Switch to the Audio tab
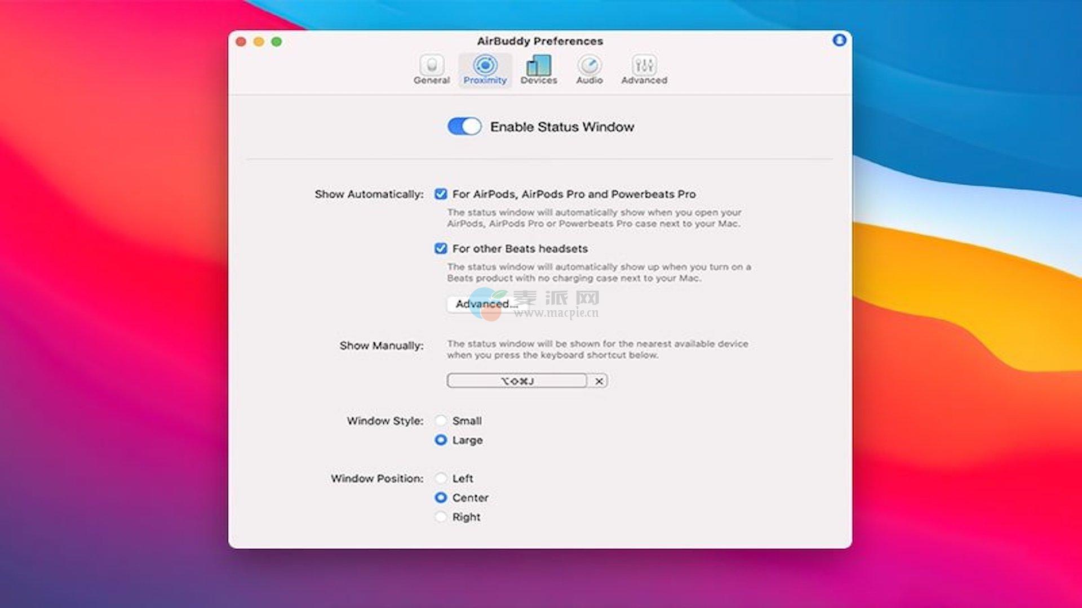The width and height of the screenshot is (1082, 608). 589,70
